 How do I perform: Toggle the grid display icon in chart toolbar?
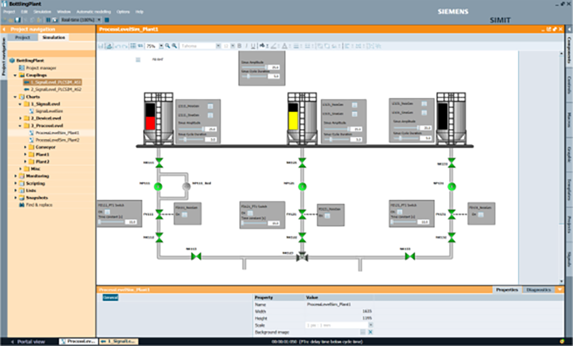coord(134,46)
